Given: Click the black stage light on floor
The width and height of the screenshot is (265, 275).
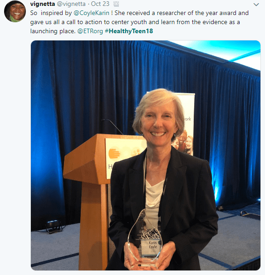Looking at the screenshot, I should click(x=54, y=227).
